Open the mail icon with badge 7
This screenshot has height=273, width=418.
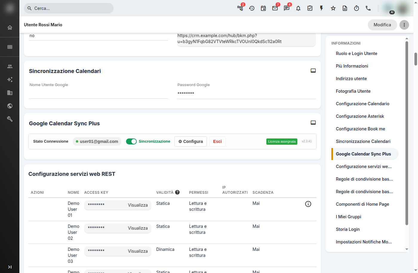pos(275,8)
